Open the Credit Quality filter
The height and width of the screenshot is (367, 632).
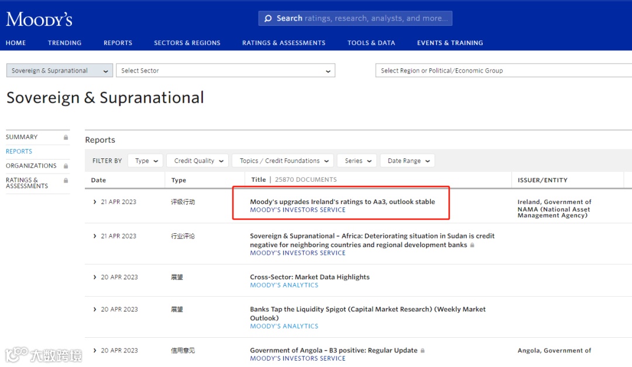pos(198,161)
